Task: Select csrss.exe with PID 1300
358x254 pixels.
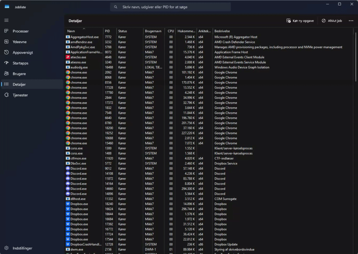Action: pyautogui.click(x=77, y=148)
